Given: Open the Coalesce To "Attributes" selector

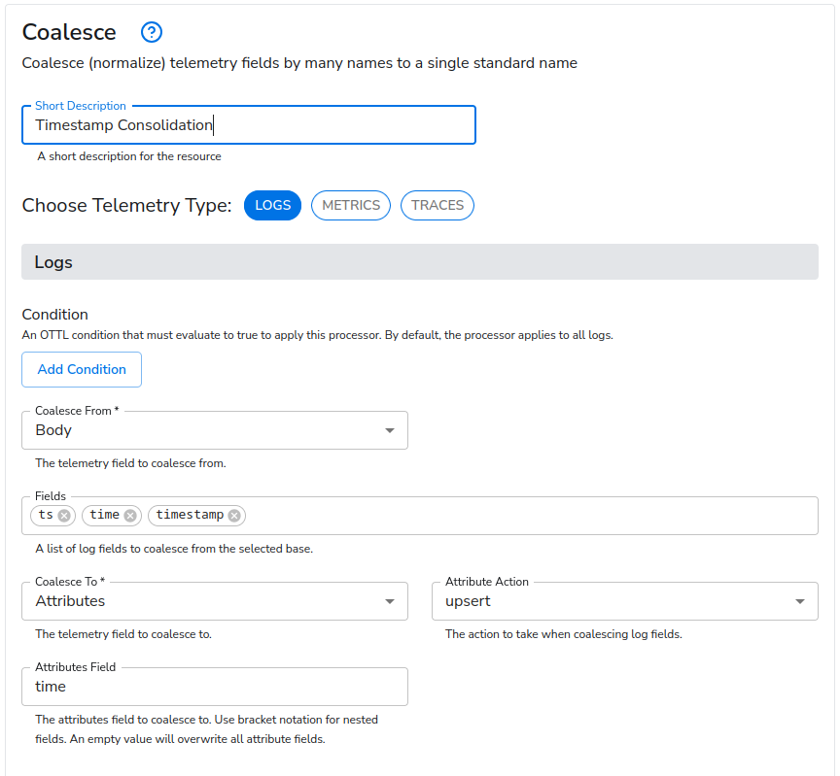Looking at the screenshot, I should [214, 601].
